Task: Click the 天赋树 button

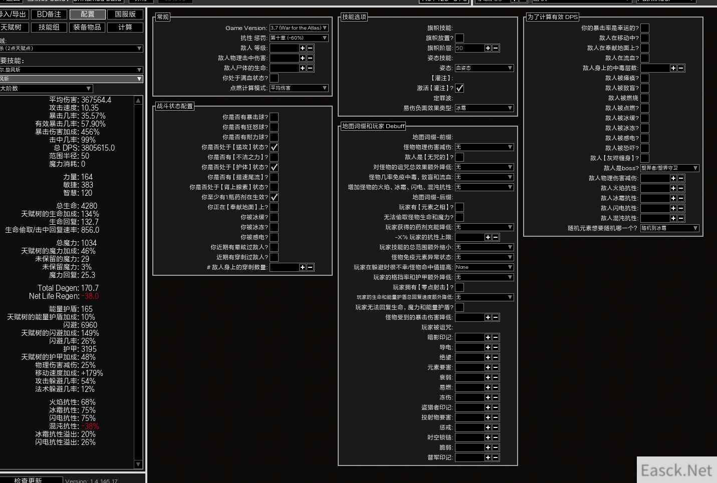Action: pyautogui.click(x=14, y=28)
